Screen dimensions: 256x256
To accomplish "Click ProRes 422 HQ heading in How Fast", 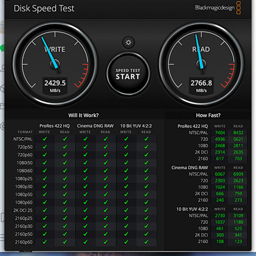I will 193,126.
